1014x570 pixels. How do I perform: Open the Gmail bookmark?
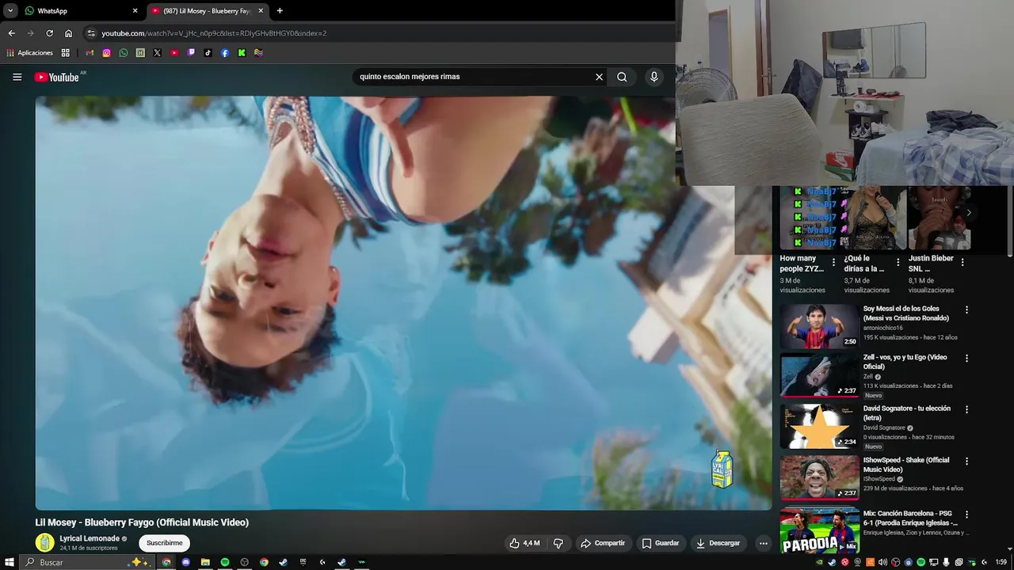(x=90, y=53)
